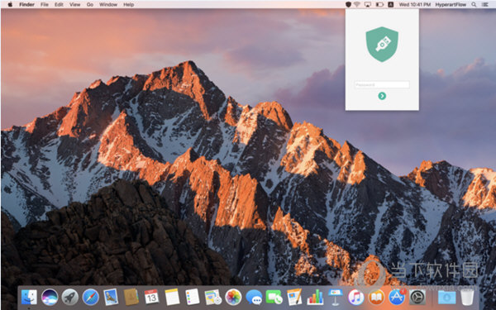Open Safari from the Dock
Viewport: 496px width, 310px height.
click(x=91, y=297)
